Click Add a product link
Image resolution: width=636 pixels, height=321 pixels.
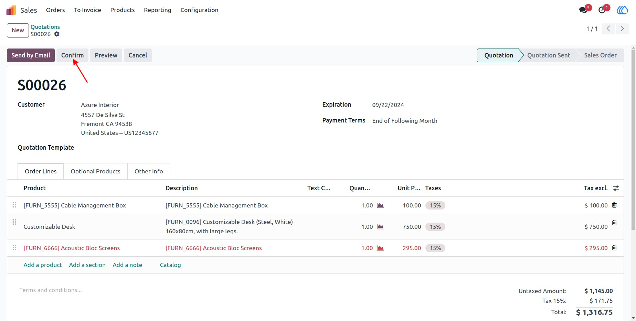[43, 265]
